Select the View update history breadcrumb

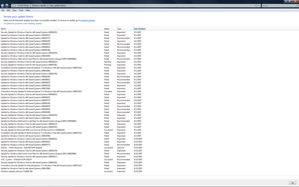pyautogui.click(x=58, y=6)
